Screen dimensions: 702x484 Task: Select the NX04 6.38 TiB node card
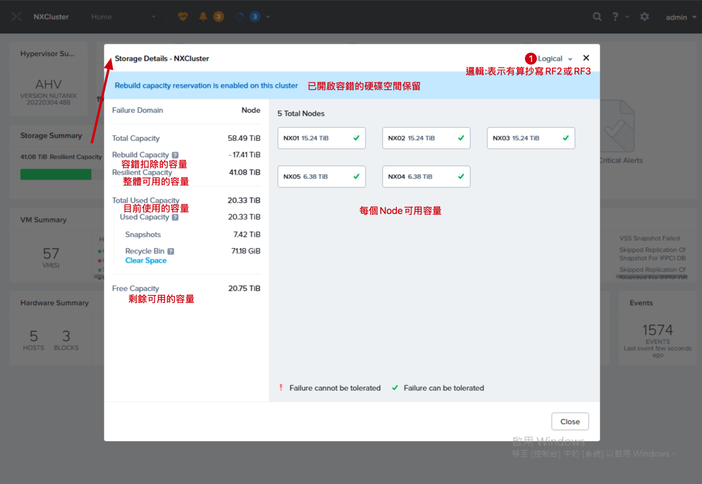(426, 176)
